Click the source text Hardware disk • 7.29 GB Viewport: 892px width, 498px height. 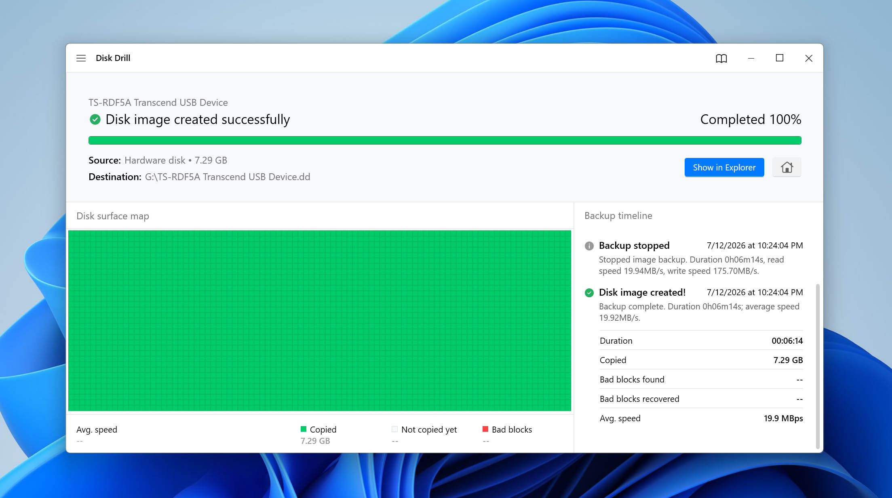pos(176,160)
